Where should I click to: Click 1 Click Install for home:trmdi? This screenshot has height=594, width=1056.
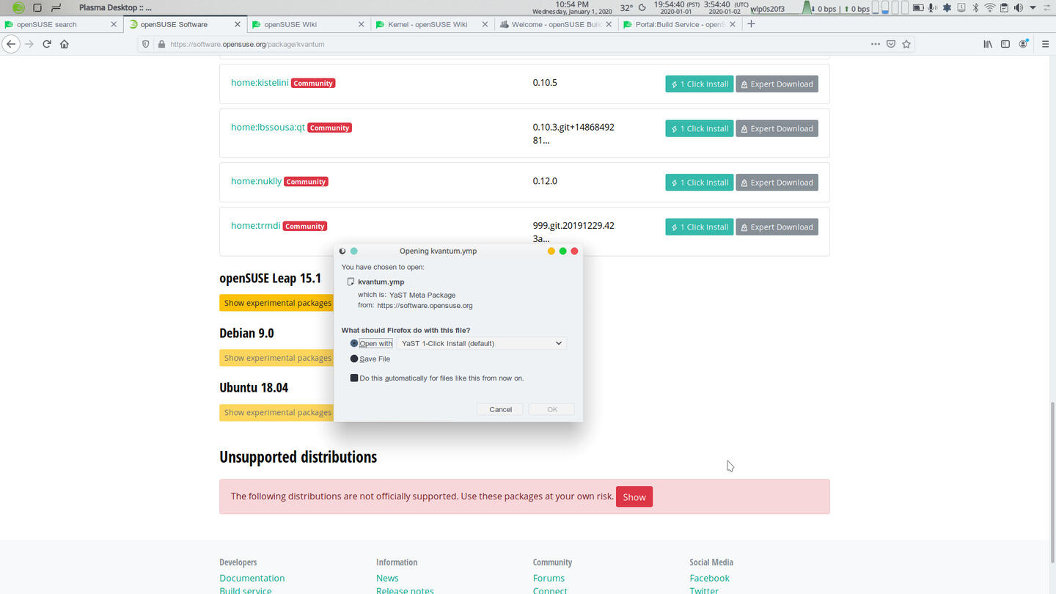(700, 227)
